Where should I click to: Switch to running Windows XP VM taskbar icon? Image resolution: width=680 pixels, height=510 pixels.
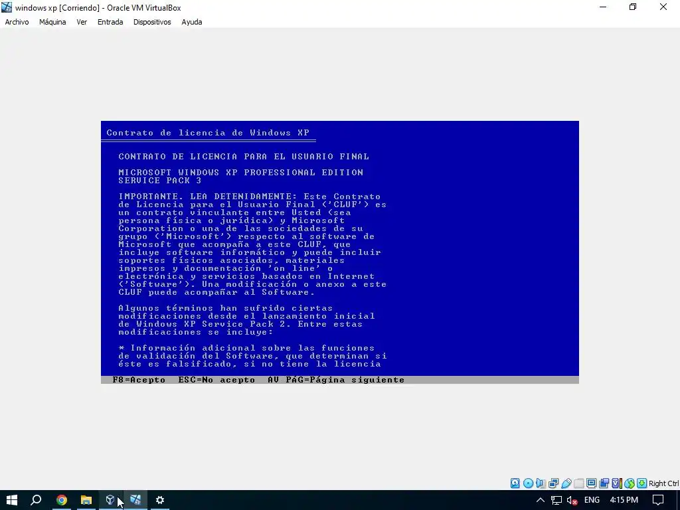[x=135, y=500]
